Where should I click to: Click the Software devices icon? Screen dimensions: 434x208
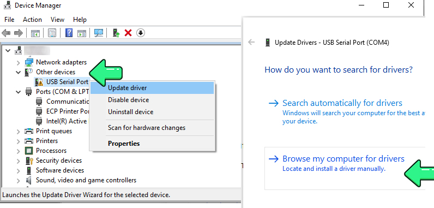pos(29,170)
